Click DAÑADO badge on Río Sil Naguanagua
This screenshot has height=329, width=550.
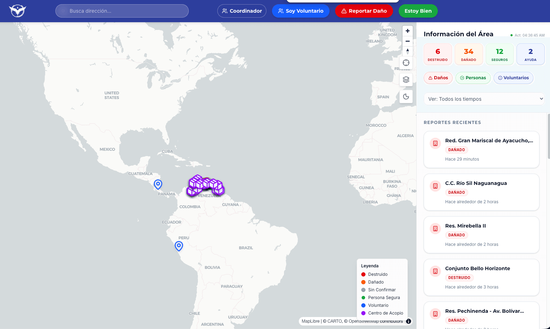[x=457, y=192]
